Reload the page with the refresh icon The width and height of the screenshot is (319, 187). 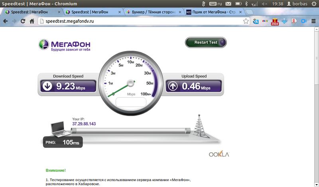click(23, 21)
